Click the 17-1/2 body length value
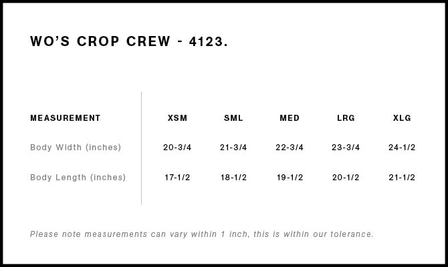Image resolution: width=448 pixels, height=267 pixels. [x=177, y=178]
